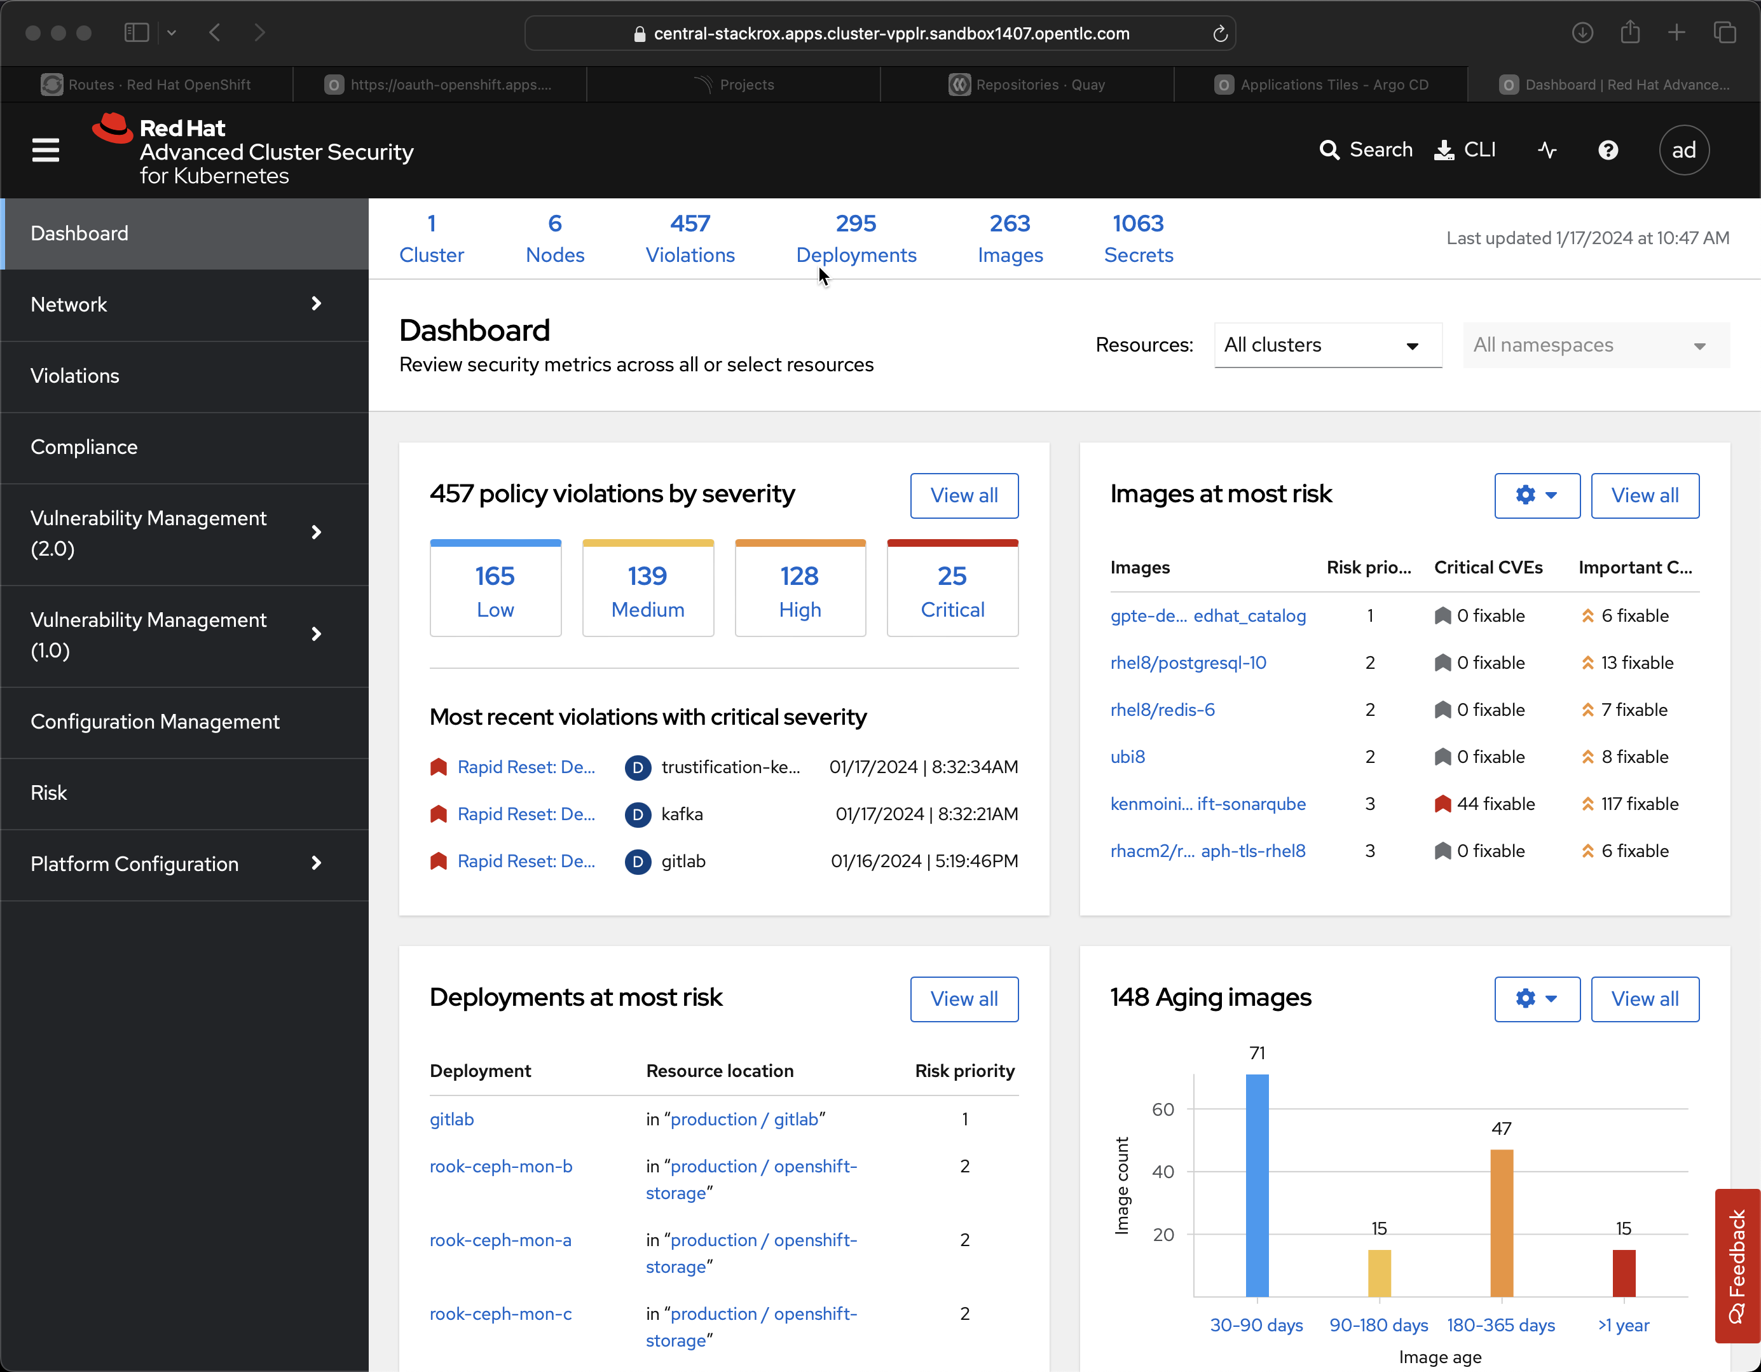Open the All clusters dropdown
The height and width of the screenshot is (1372, 1761).
pyautogui.click(x=1327, y=345)
